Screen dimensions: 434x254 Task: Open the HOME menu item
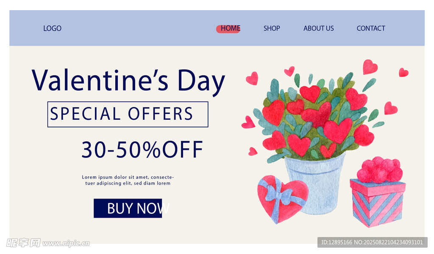(230, 28)
